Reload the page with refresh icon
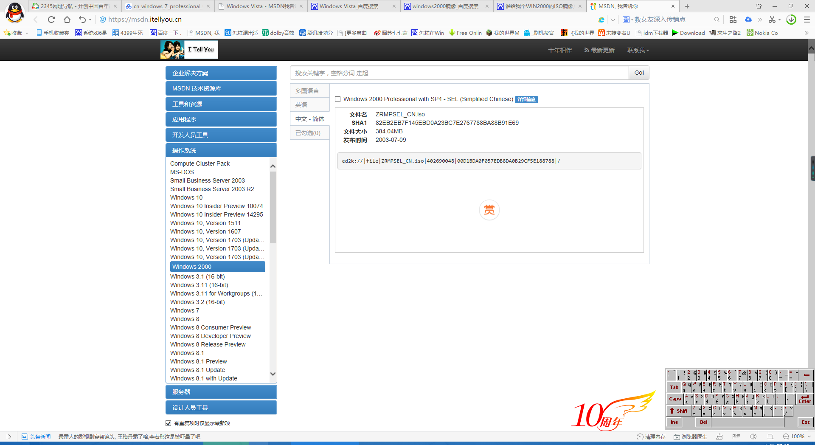This screenshot has height=445, width=815. [51, 20]
